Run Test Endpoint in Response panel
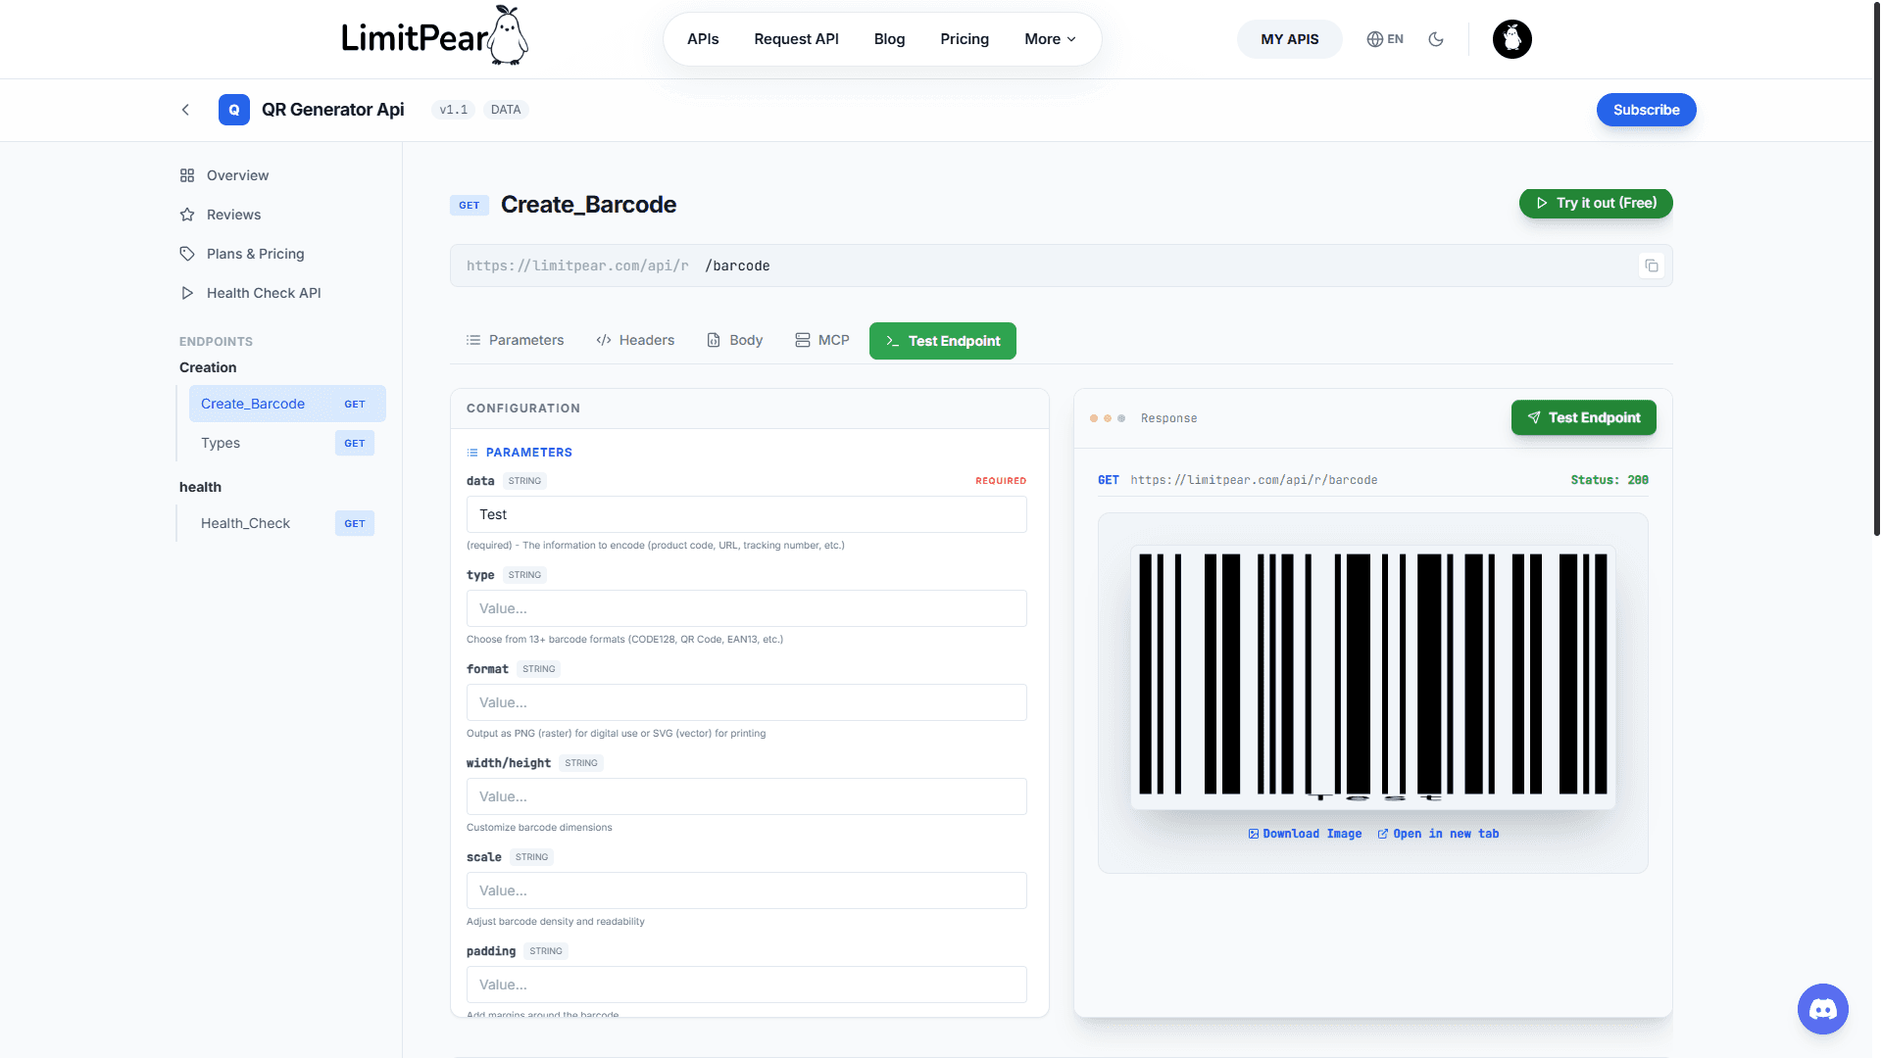This screenshot has width=1882, height=1058. [1583, 417]
